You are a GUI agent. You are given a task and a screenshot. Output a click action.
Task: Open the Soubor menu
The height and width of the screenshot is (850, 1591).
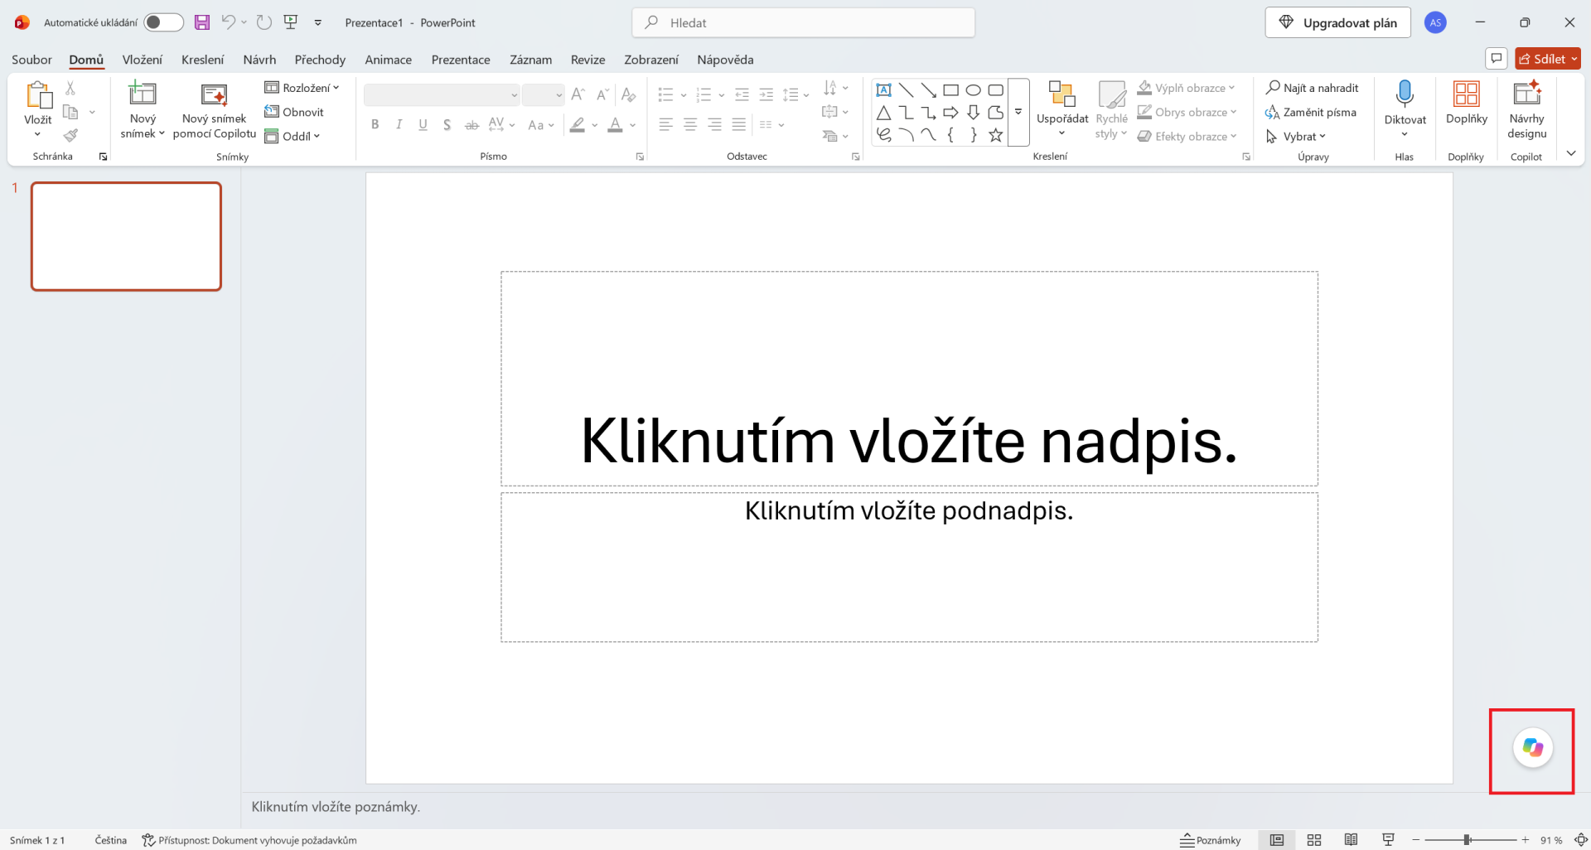point(31,60)
